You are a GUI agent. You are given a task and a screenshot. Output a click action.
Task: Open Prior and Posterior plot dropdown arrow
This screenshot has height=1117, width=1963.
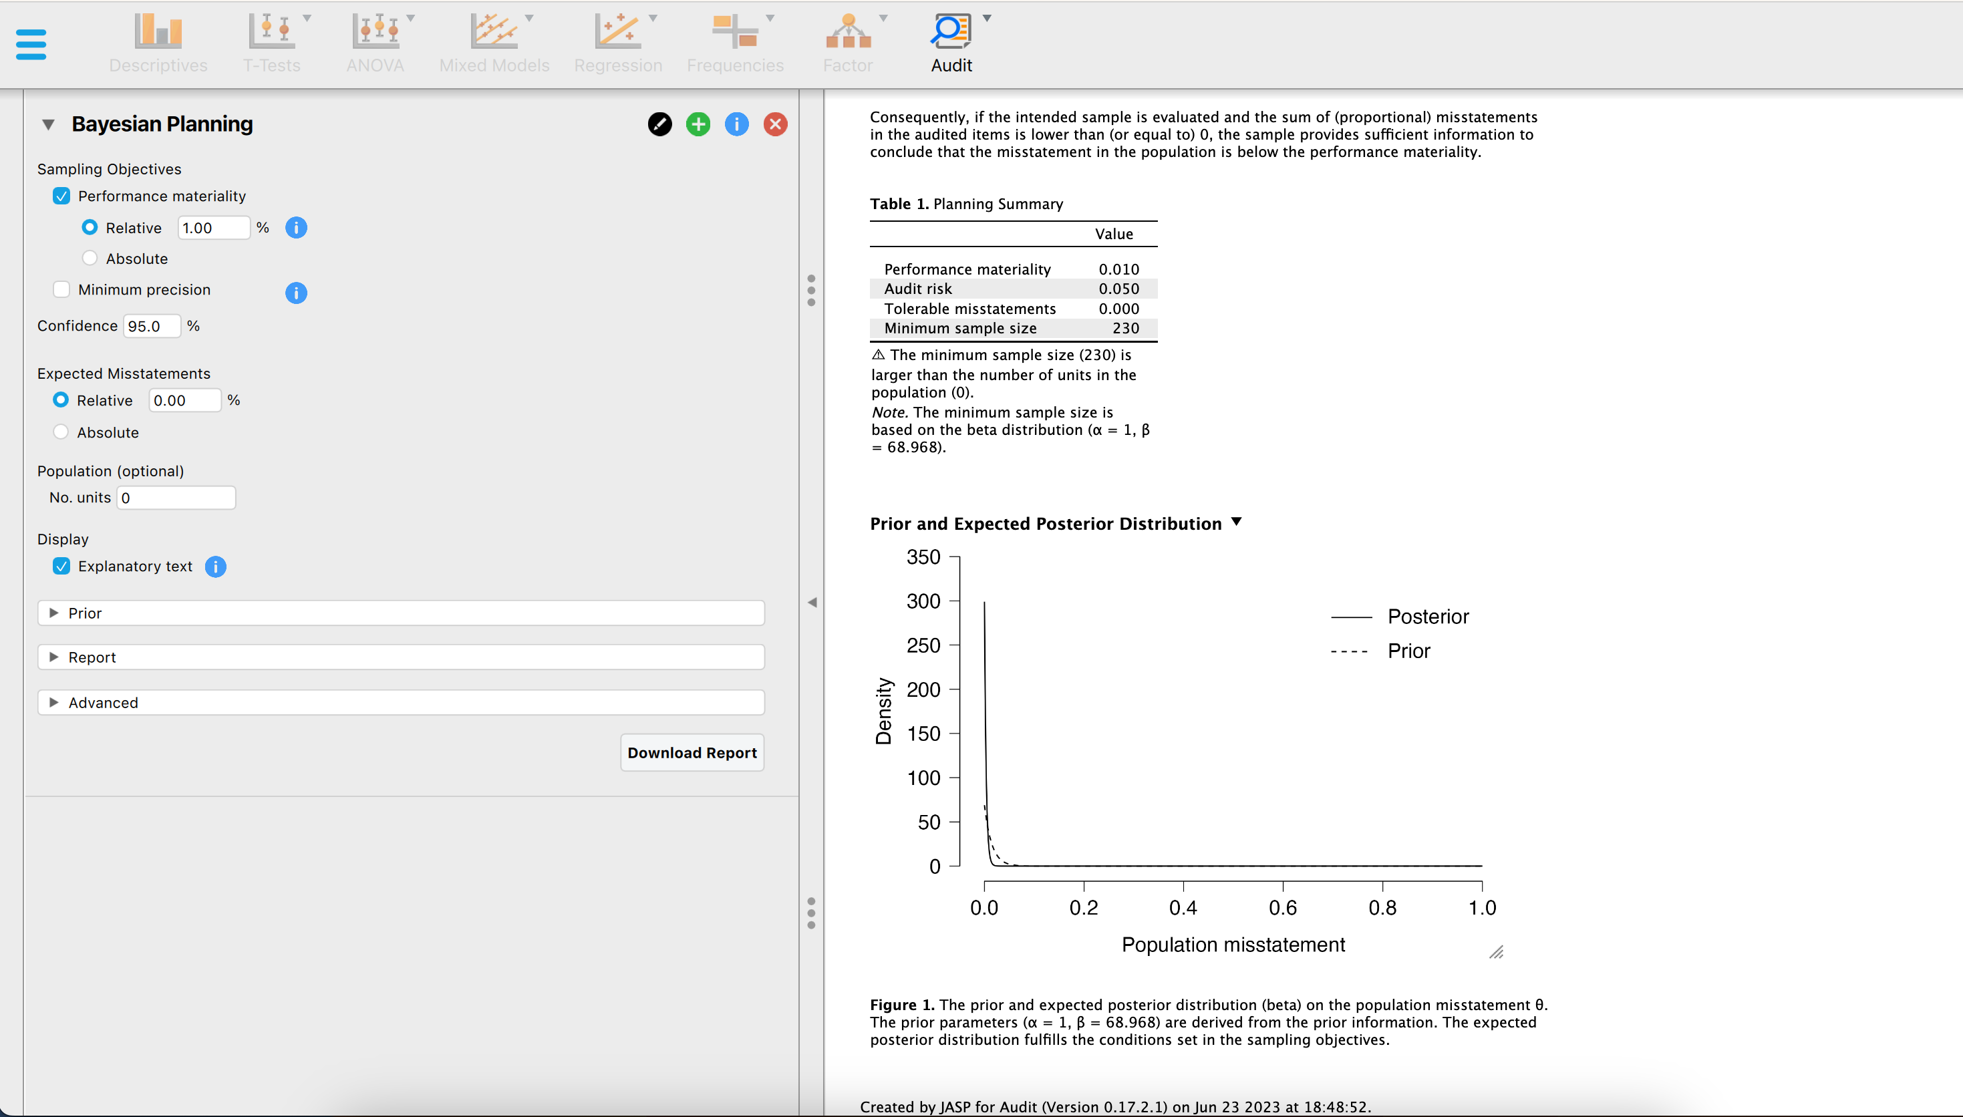(1236, 522)
